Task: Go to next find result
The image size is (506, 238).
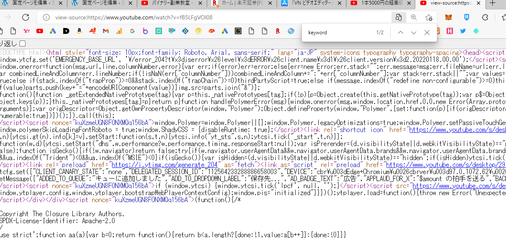Action: click(414, 33)
